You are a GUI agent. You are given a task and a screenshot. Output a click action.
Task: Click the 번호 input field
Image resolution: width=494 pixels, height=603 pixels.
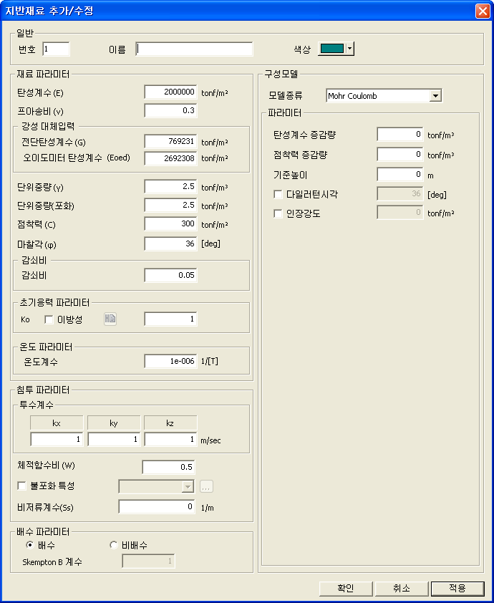(56, 49)
